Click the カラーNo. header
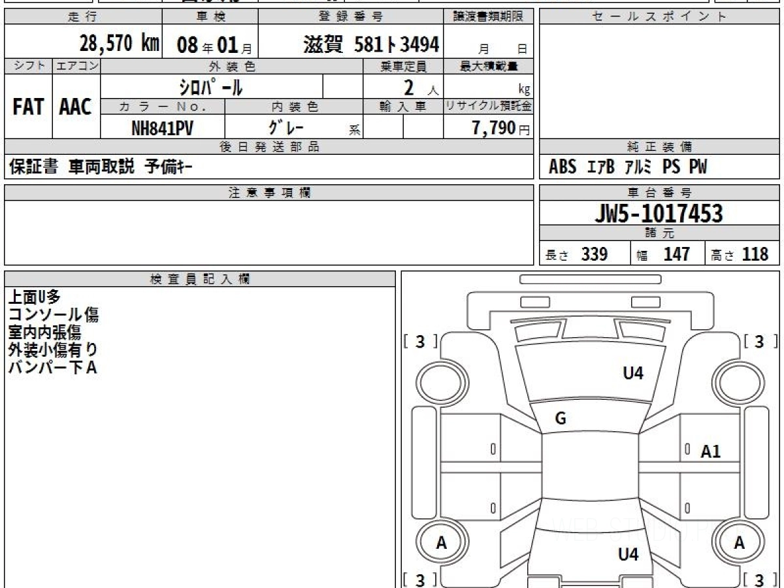Image resolution: width=784 pixels, height=588 pixels. click(163, 106)
